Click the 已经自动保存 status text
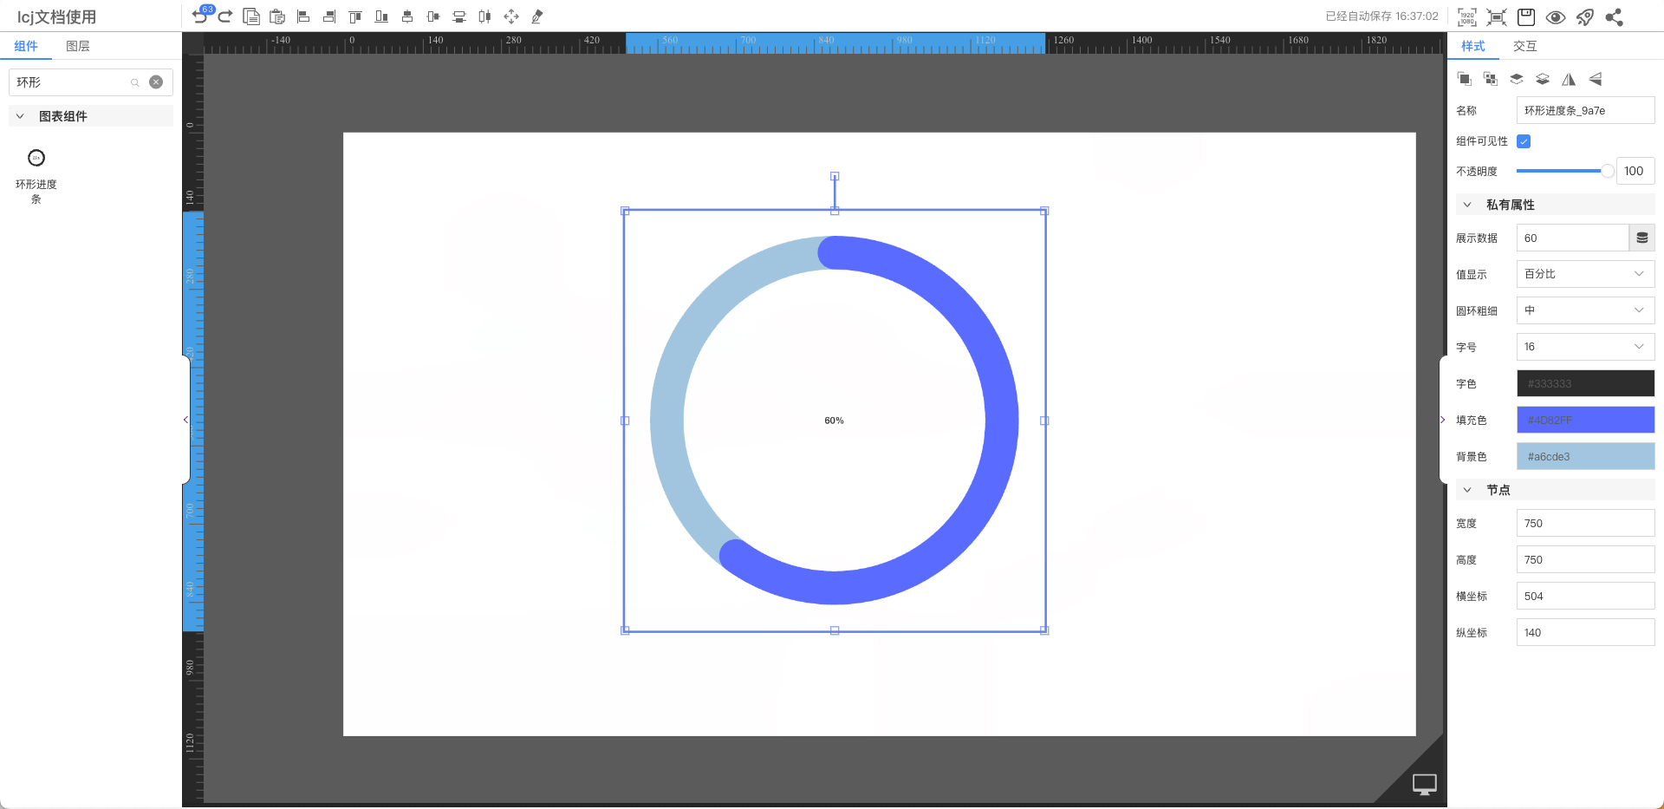1664x809 pixels. pos(1381,16)
